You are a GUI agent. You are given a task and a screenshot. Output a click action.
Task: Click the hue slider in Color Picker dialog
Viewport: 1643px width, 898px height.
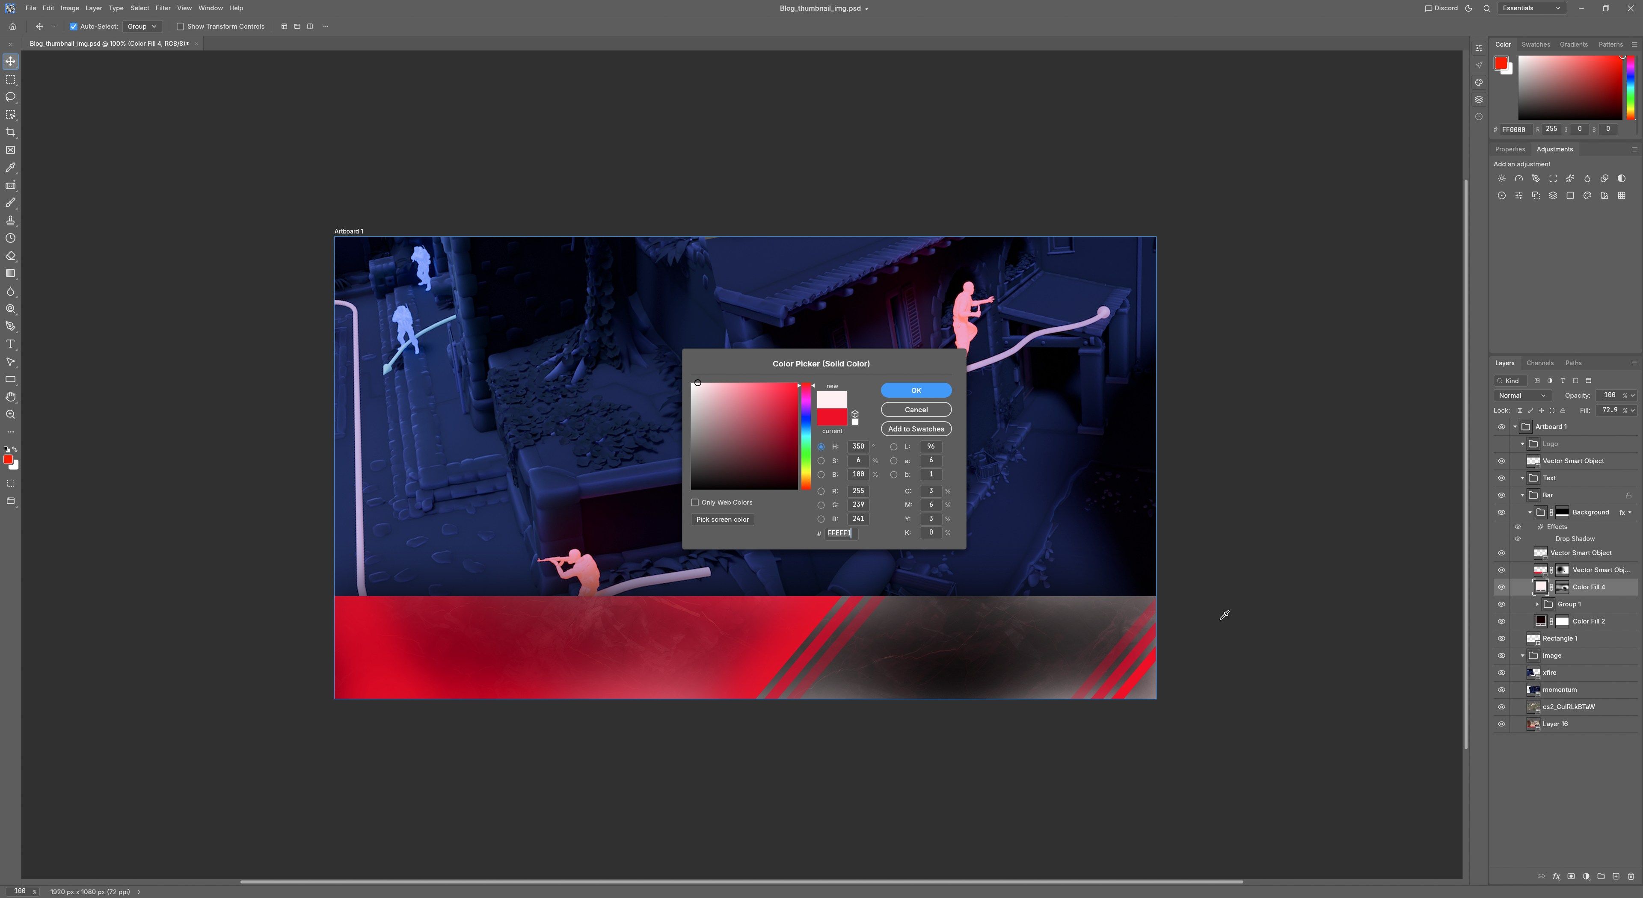point(806,436)
